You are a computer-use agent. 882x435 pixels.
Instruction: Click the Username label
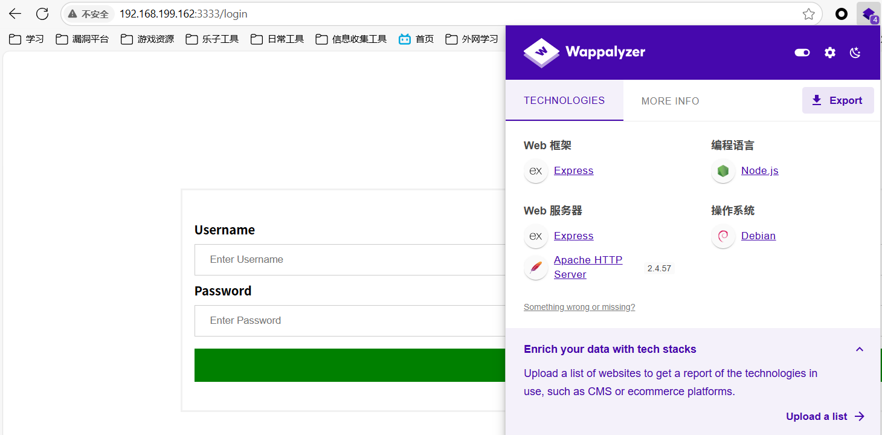point(225,230)
